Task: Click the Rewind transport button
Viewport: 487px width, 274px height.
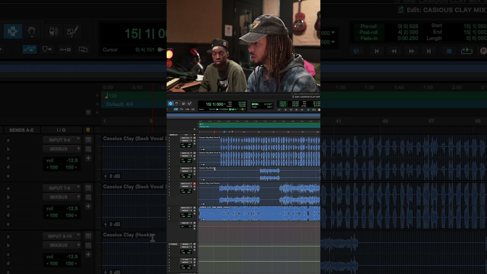Action: [x=291, y=110]
